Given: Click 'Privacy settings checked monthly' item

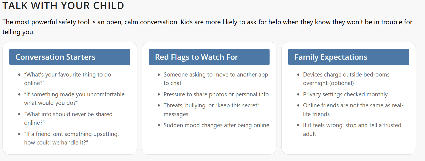Looking at the screenshot, I should click(x=345, y=94).
